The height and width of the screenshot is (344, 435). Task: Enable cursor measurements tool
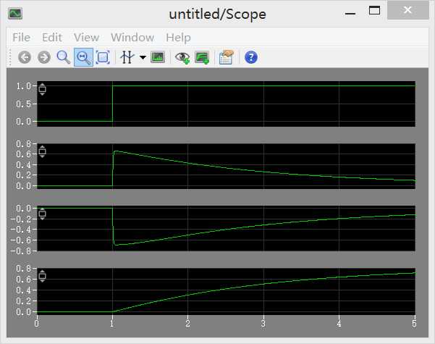(x=127, y=57)
